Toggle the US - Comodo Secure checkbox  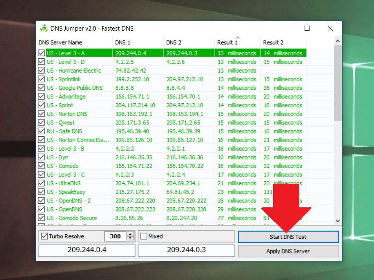pos(41,218)
